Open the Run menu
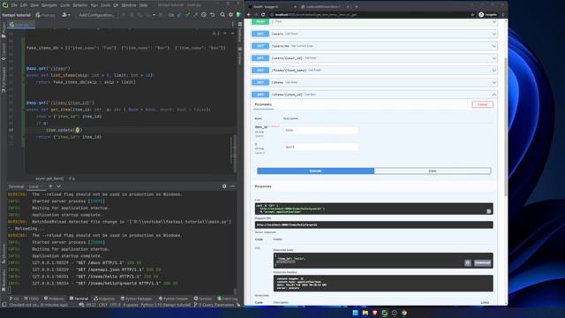 click(94, 5)
